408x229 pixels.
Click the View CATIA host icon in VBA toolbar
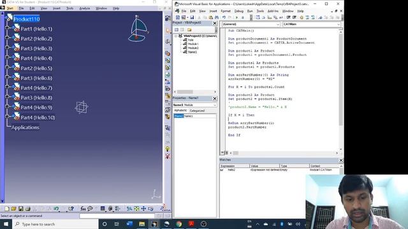(178, 17)
